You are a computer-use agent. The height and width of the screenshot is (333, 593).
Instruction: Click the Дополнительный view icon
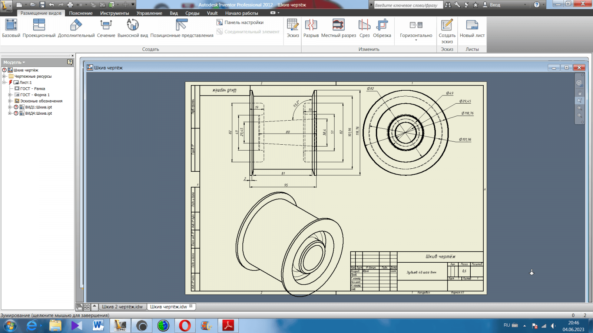coord(76,28)
